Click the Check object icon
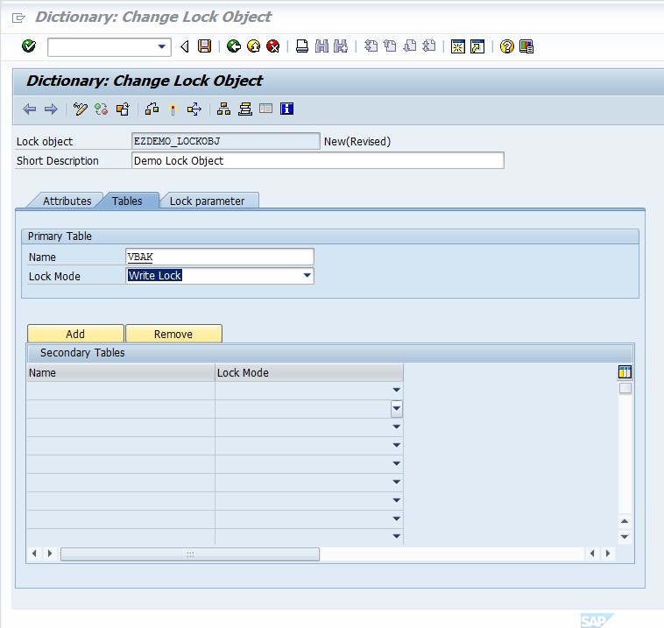The image size is (664, 628). 152,109
